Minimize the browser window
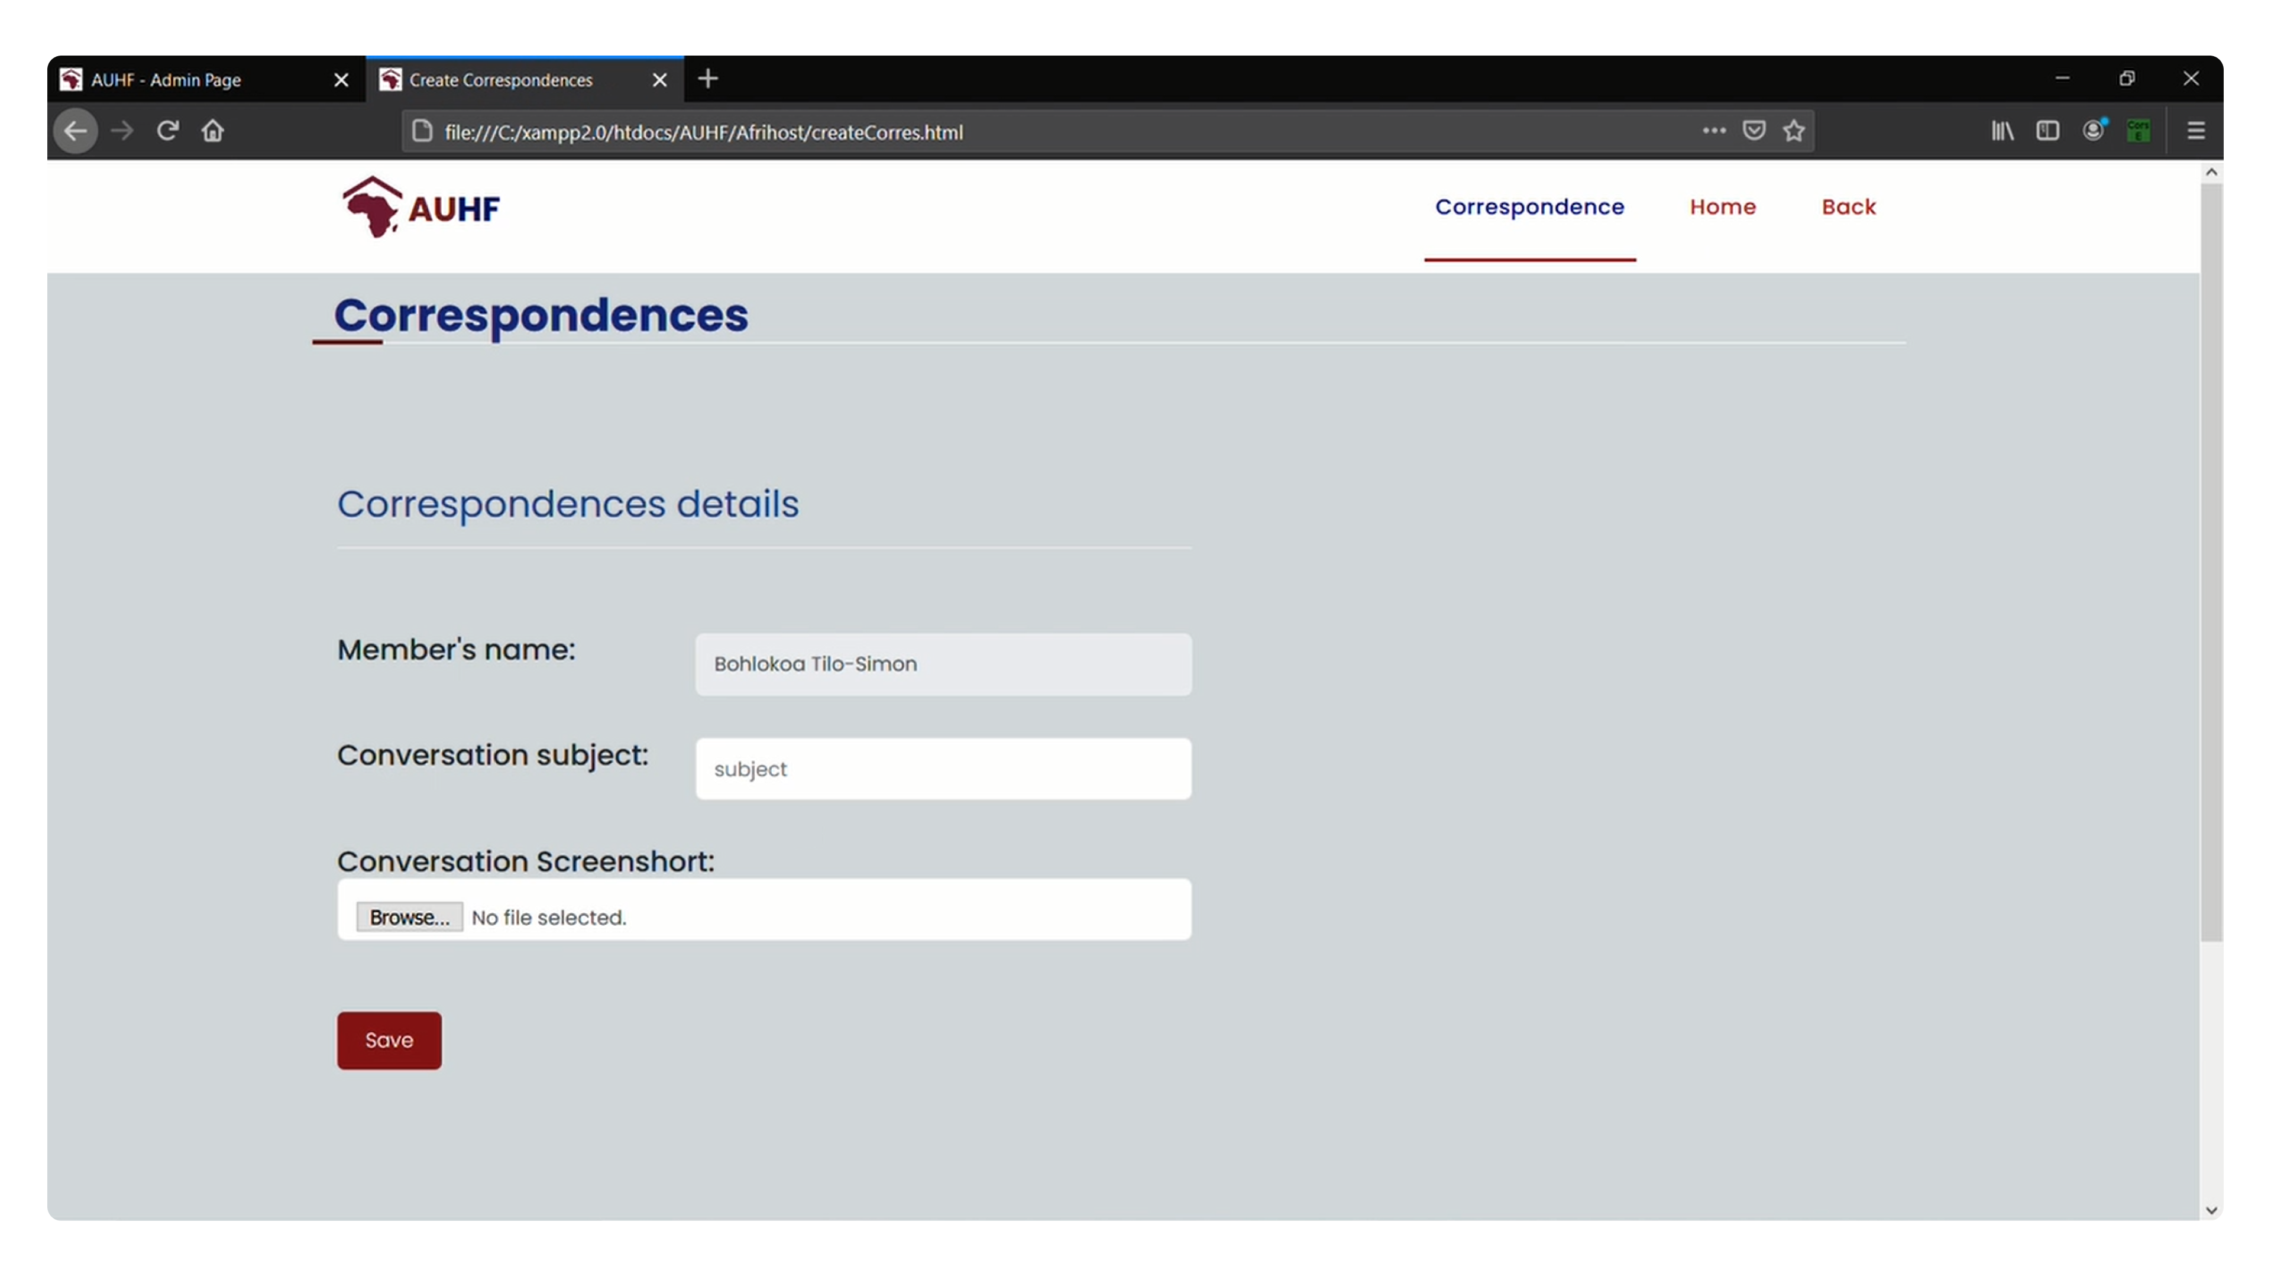 2062,79
